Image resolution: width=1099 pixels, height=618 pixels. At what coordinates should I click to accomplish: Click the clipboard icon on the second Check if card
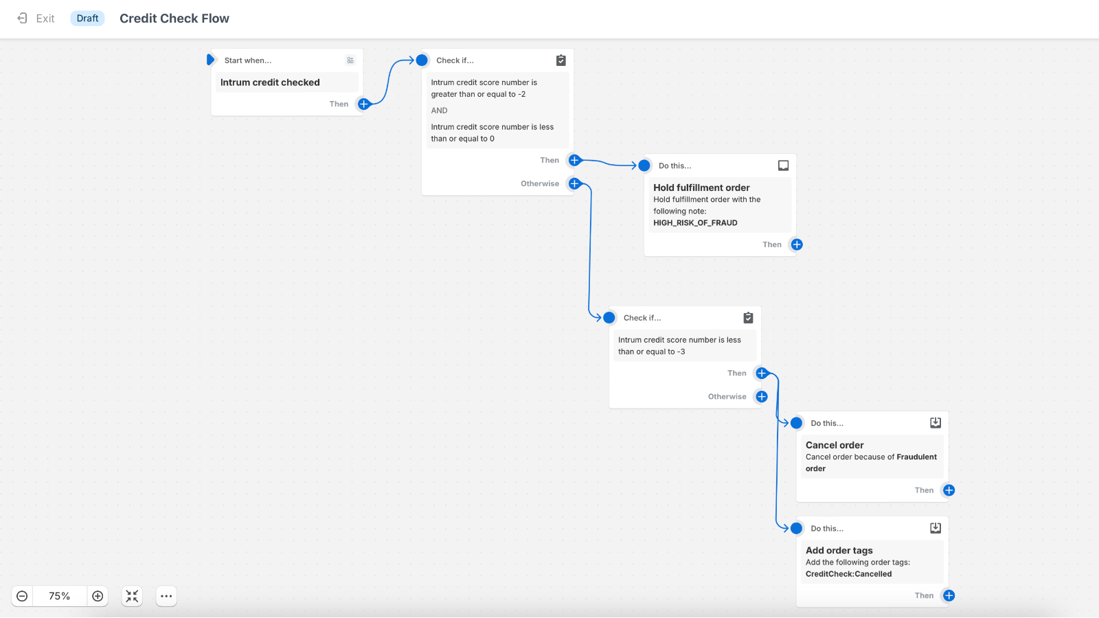click(x=748, y=317)
